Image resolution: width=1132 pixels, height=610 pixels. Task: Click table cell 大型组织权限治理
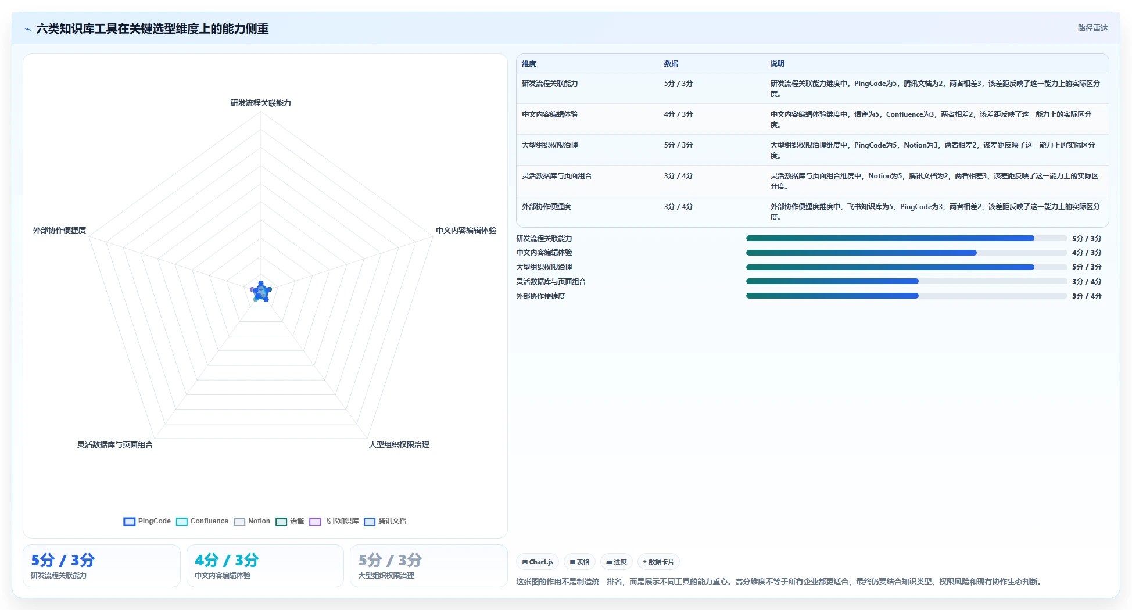tap(550, 145)
